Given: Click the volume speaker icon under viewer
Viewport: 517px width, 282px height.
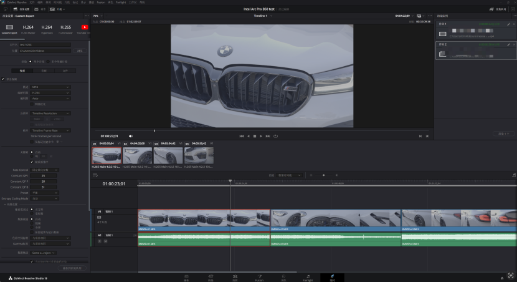Looking at the screenshot, I should tap(131, 135).
